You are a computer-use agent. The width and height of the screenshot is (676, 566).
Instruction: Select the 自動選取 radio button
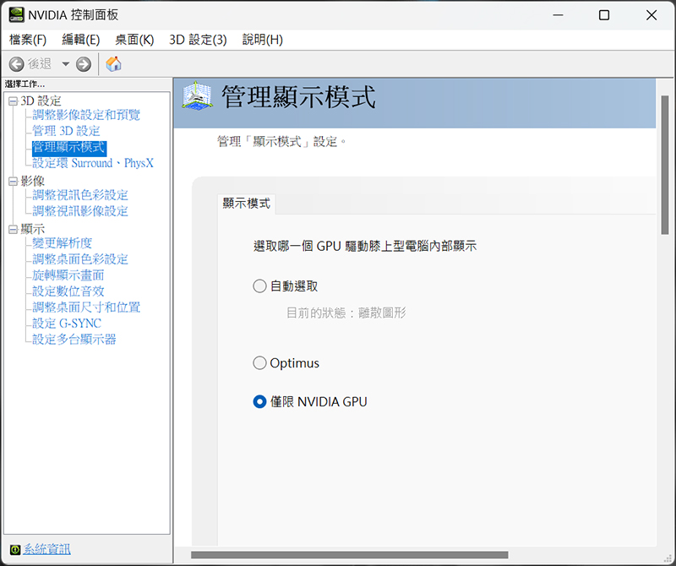(x=259, y=286)
